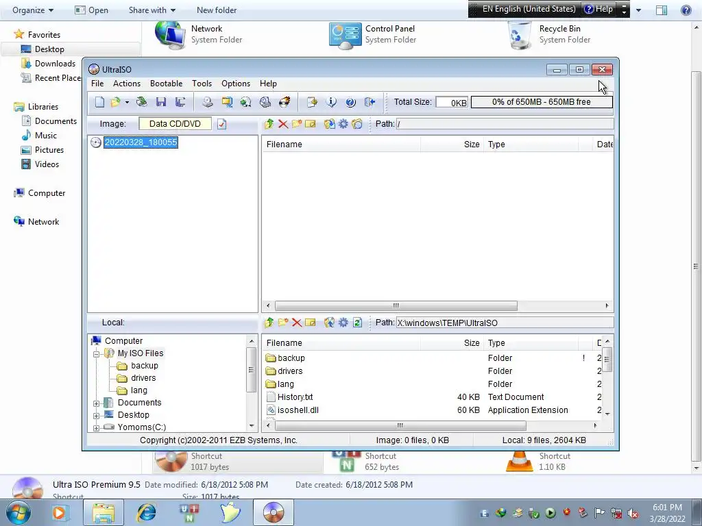Image resolution: width=702 pixels, height=526 pixels.
Task: Click the Save As toolbar icon
Action: [180, 102]
